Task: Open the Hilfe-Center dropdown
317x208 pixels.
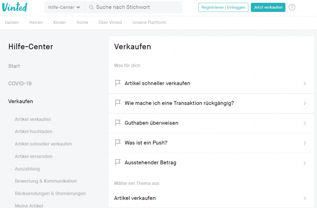Action: click(x=64, y=7)
